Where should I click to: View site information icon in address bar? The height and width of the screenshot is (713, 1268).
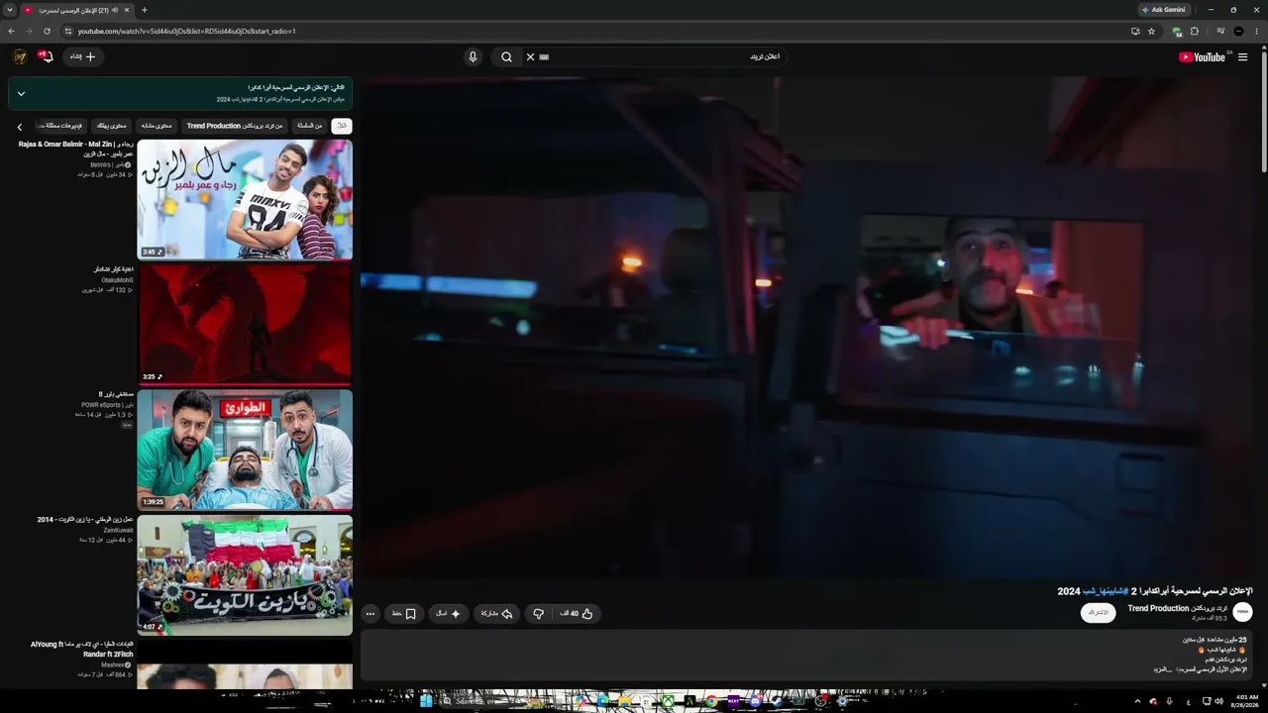[68, 31]
